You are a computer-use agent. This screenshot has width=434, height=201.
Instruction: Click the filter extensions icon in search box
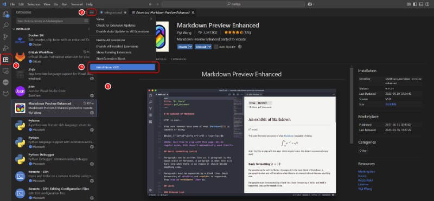(86, 21)
